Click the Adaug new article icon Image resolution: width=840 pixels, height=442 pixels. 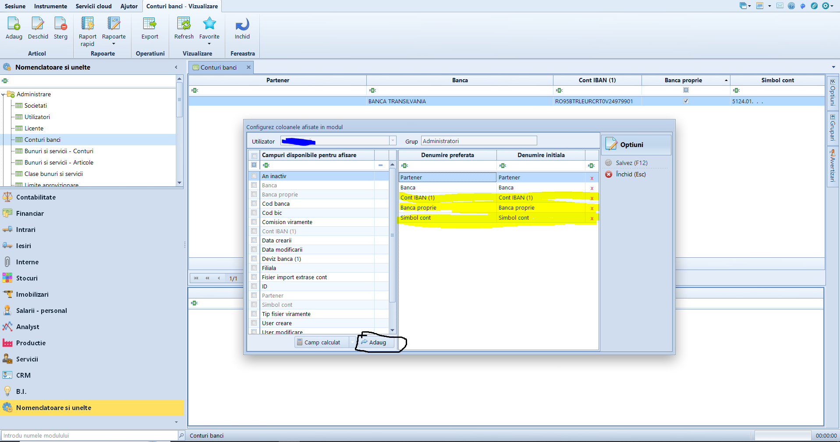[14, 24]
